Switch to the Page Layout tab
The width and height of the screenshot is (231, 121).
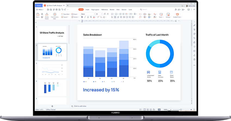coord(95,10)
